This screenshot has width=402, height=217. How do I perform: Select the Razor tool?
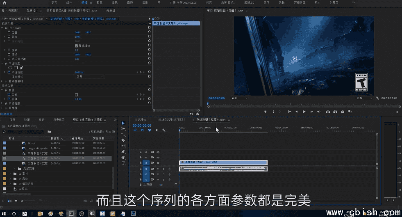(123, 140)
